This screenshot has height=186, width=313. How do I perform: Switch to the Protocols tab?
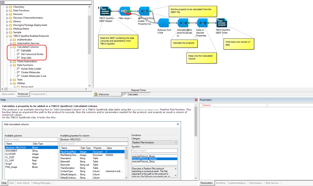tap(23, 94)
